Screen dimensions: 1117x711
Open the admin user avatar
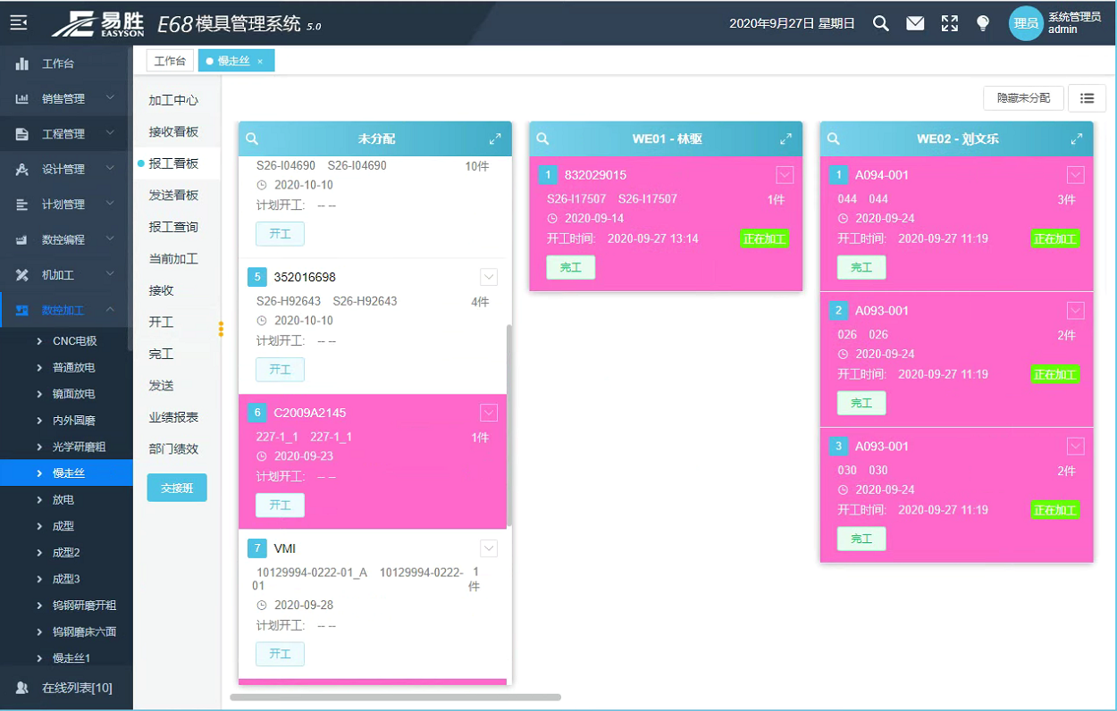(1026, 23)
